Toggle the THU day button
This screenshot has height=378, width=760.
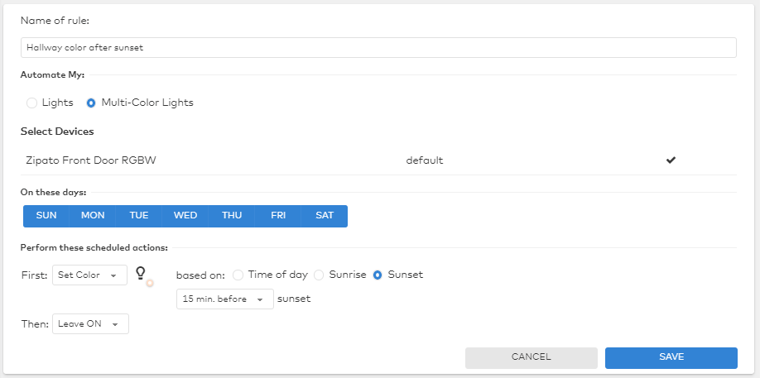pyautogui.click(x=232, y=216)
